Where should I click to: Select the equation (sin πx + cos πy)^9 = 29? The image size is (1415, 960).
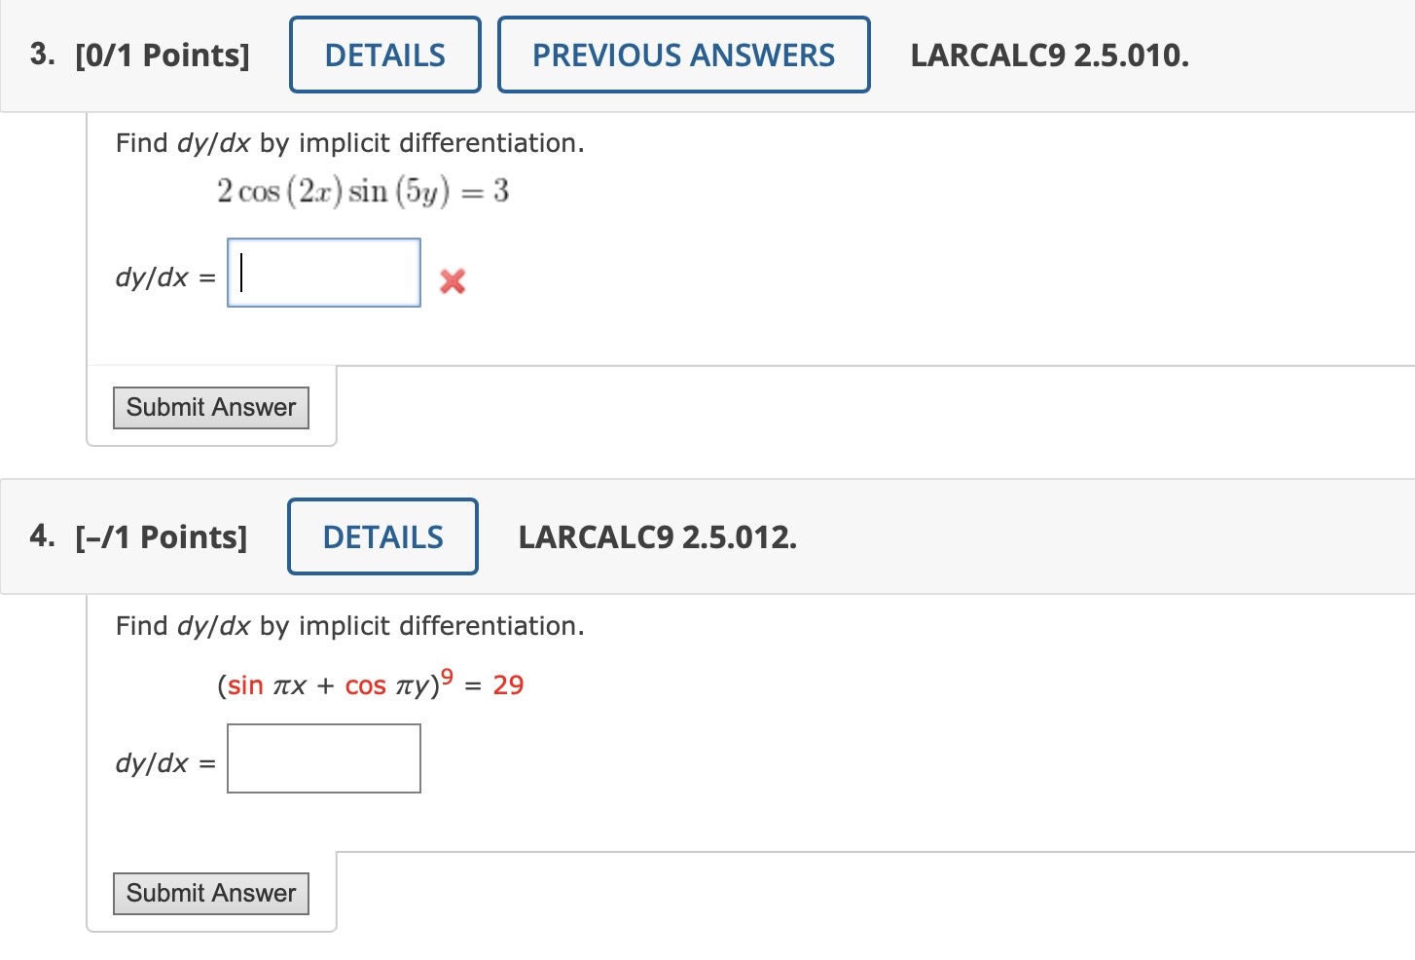(x=370, y=684)
